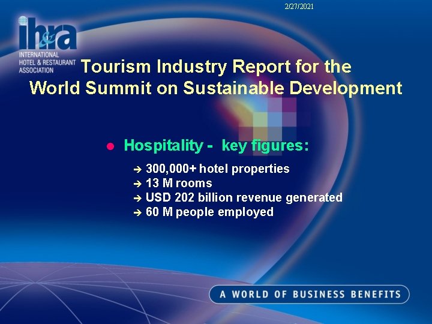Image resolution: width=432 pixels, height=324 pixels.
Task: Click 'World Summit on Sustainable Development' line
Action: 216,88
